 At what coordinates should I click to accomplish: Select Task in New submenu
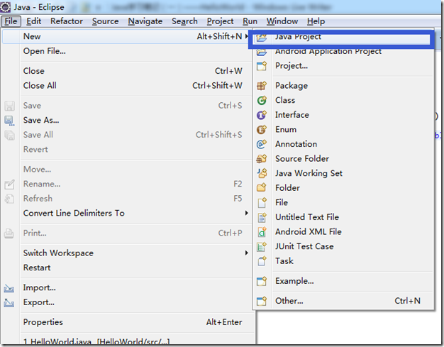pyautogui.click(x=343, y=261)
